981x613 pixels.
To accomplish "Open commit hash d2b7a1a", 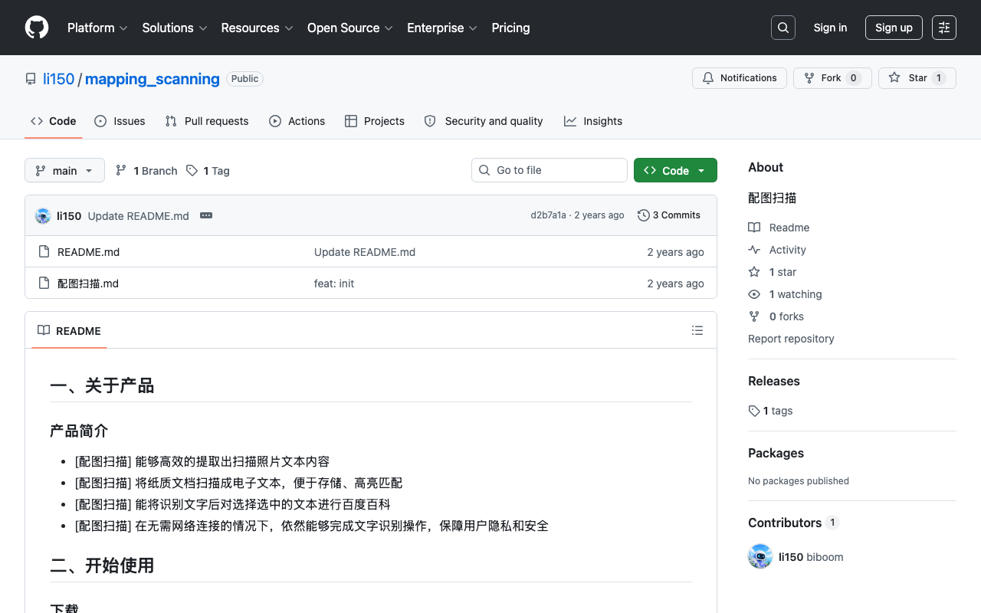I will 548,215.
